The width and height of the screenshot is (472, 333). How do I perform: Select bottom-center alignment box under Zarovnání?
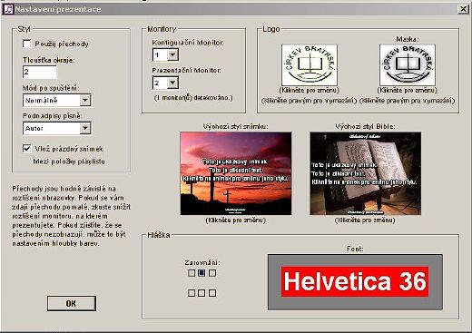pyautogui.click(x=202, y=293)
